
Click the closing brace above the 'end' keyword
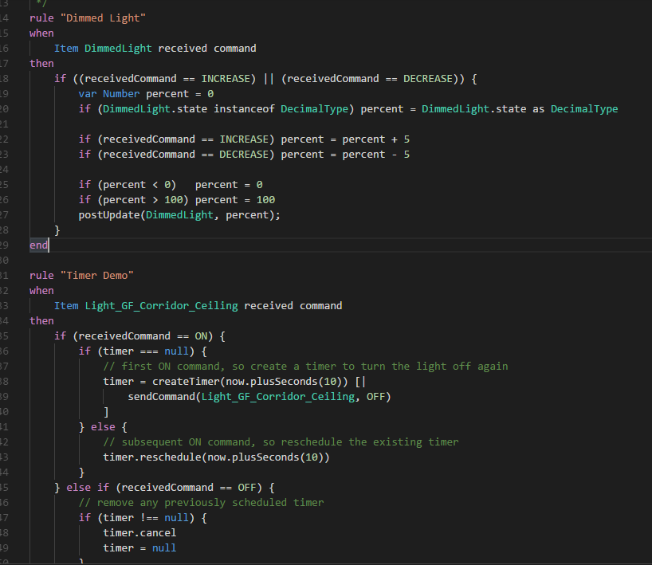click(57, 230)
